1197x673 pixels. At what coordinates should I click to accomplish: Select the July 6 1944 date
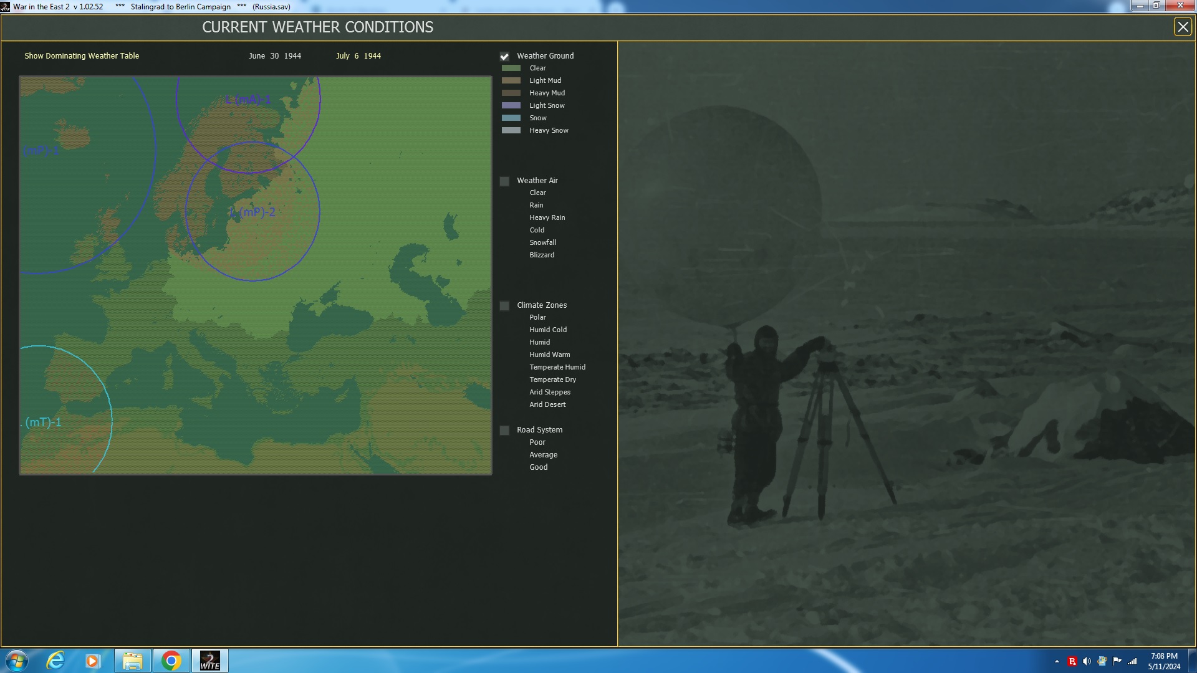[x=358, y=56]
